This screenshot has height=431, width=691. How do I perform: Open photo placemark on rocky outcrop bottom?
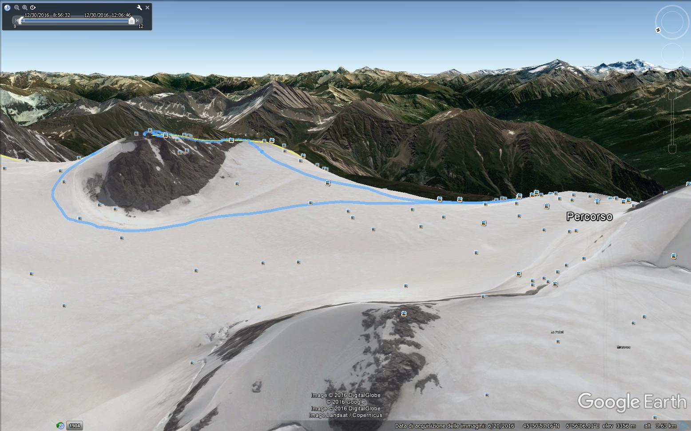coord(404,314)
